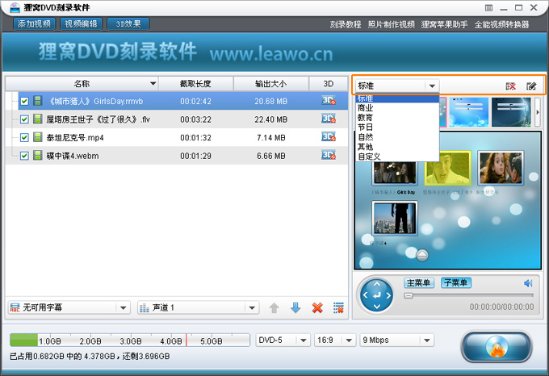
Task: Click the ABC subtitle icon beside 无可用字幕
Action: coord(15,307)
